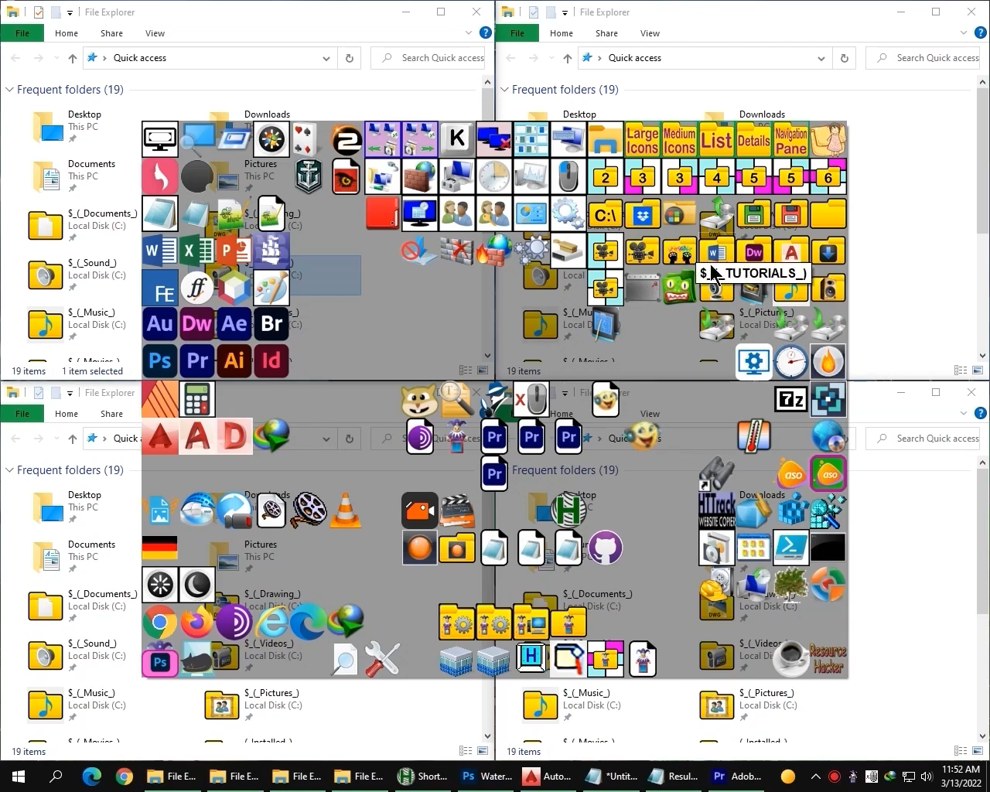Switch top-left Explorer to large thumbnails view
The height and width of the screenshot is (792, 990).
click(483, 371)
